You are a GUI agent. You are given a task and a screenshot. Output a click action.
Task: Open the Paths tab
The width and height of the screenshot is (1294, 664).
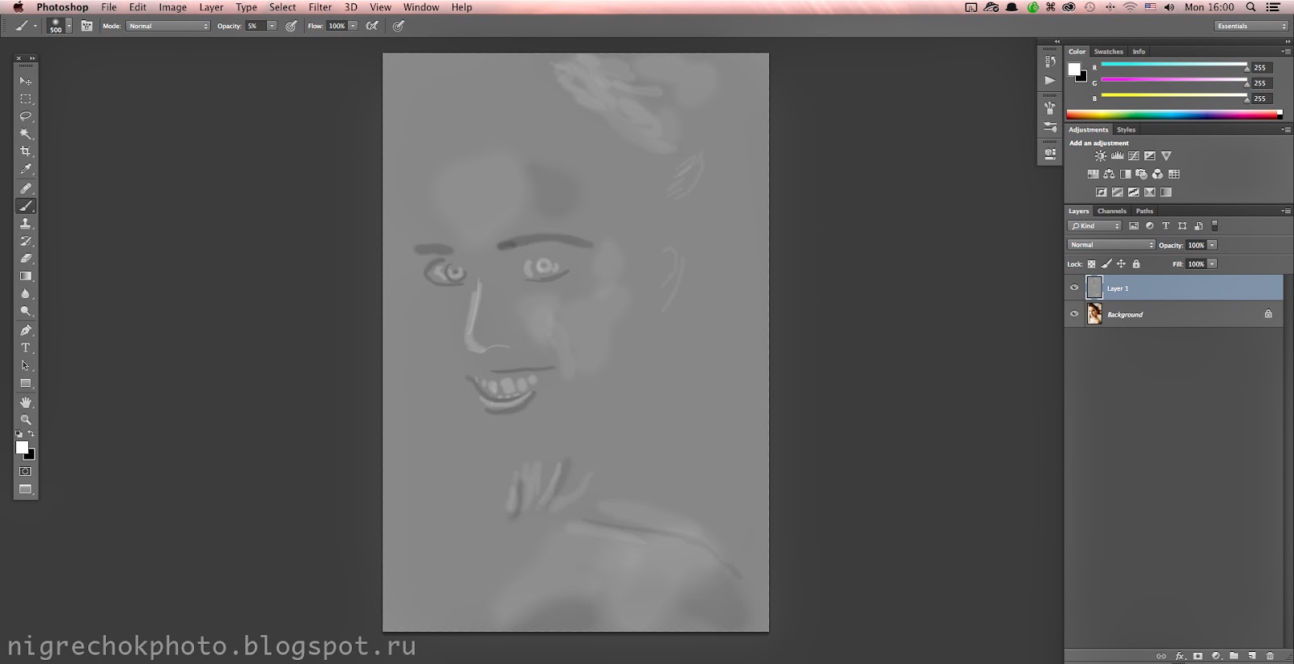[1144, 211]
